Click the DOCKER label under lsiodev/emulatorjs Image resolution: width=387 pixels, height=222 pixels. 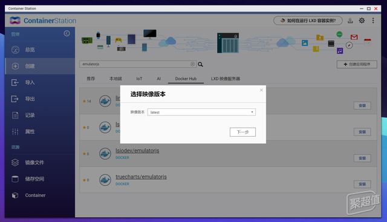122,157
